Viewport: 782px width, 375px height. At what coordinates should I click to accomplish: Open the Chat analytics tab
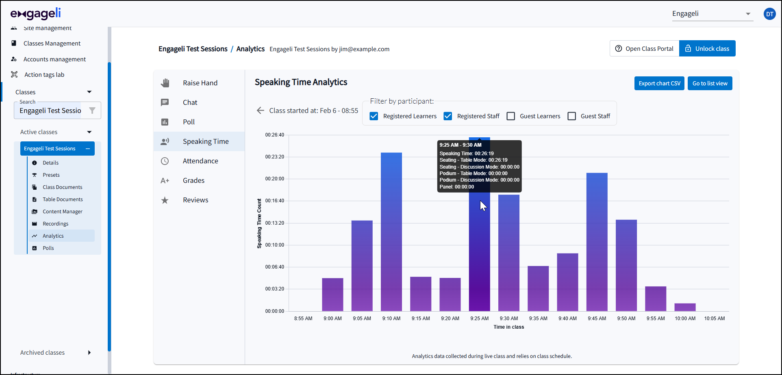[x=199, y=102]
